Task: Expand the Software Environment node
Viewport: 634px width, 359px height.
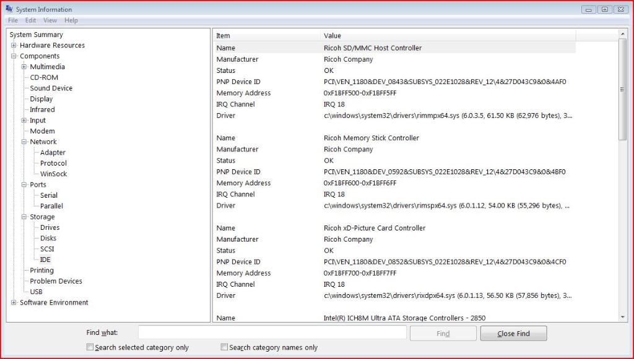Action: (14, 303)
